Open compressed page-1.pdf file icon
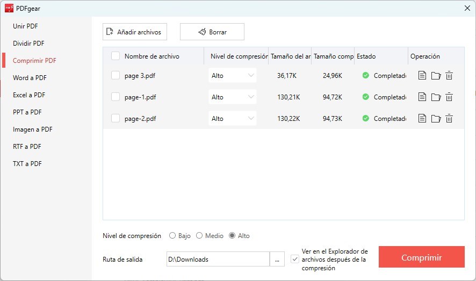Screen dimensions: 476x281 point(422,97)
